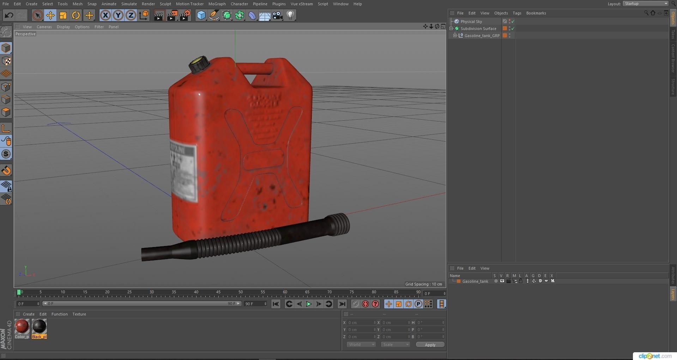
Task: Open the MoGraph menu
Action: tap(217, 4)
